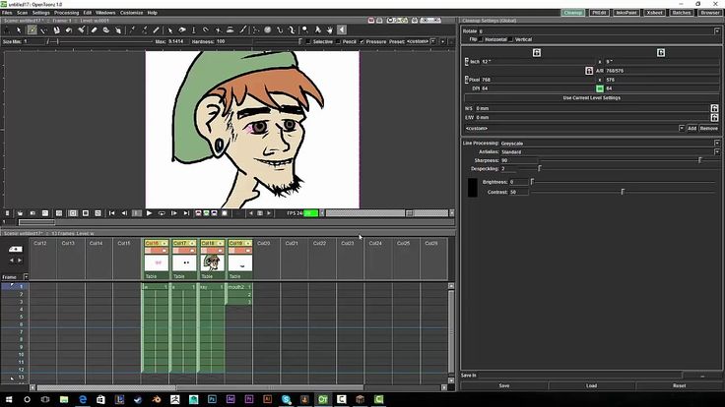Image resolution: width=725 pixels, height=407 pixels.
Task: Expand the Line Processing dropdown
Action: [x=716, y=144]
